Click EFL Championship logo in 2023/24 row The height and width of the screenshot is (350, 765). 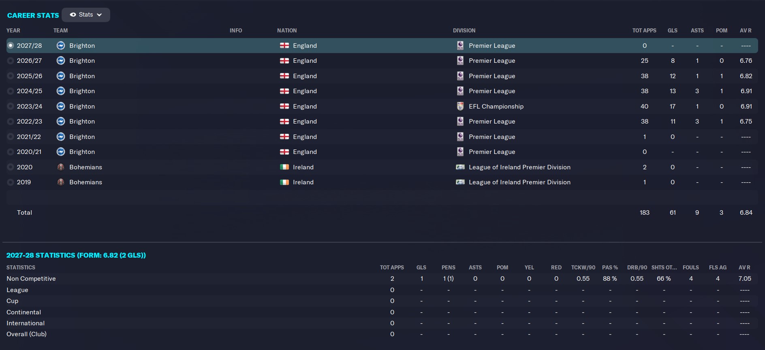click(x=460, y=106)
